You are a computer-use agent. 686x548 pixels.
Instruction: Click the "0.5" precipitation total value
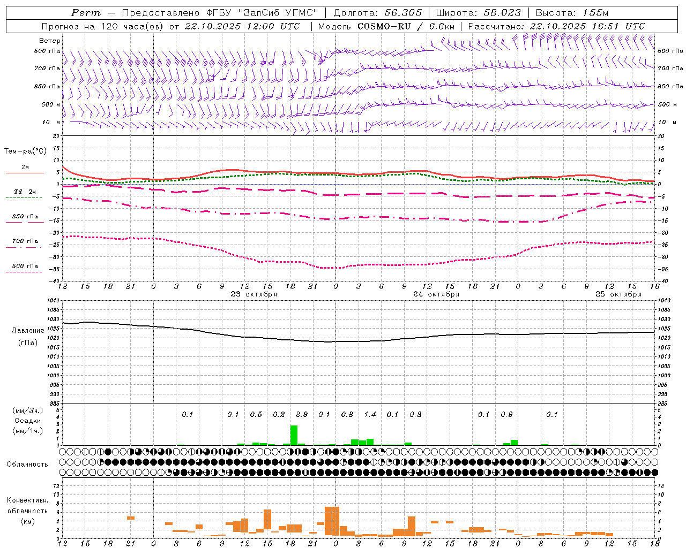point(256,414)
